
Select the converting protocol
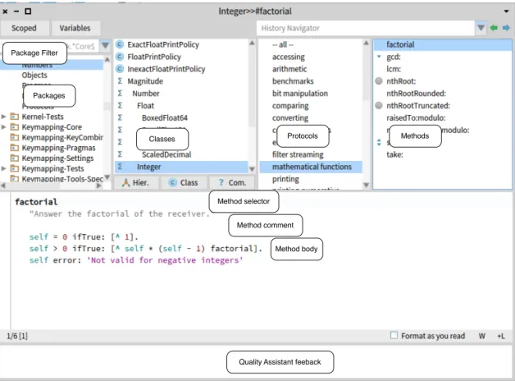pyautogui.click(x=290, y=117)
